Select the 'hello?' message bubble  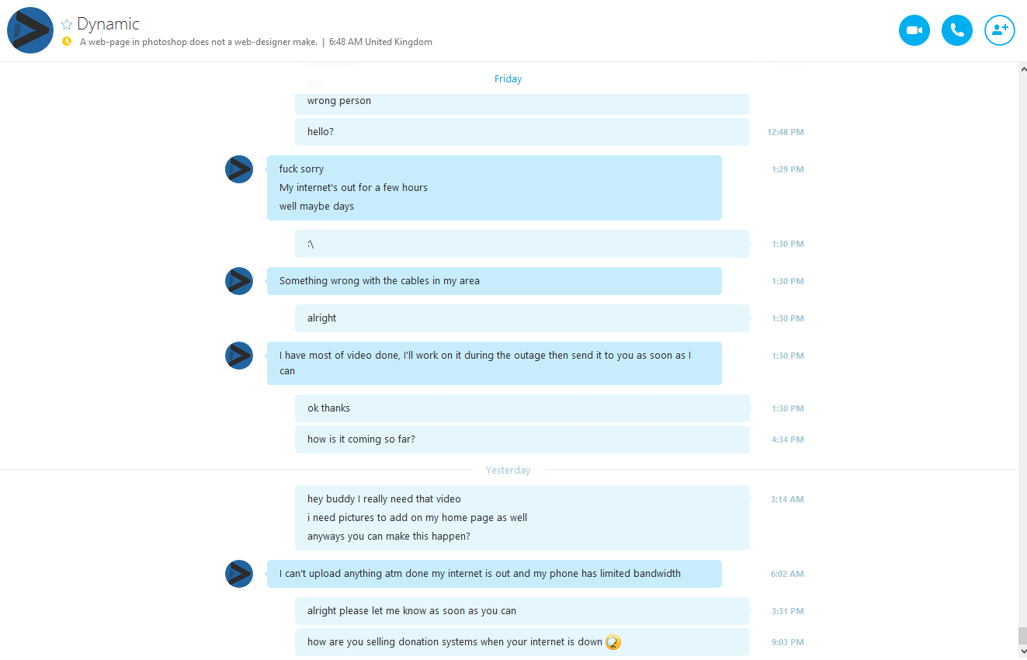coord(522,132)
